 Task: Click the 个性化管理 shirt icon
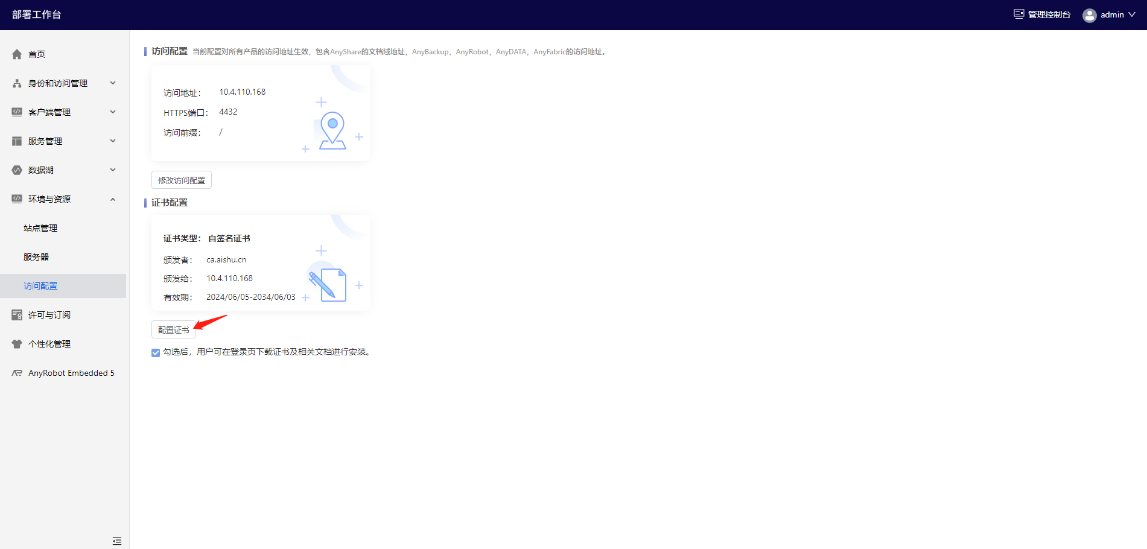17,344
